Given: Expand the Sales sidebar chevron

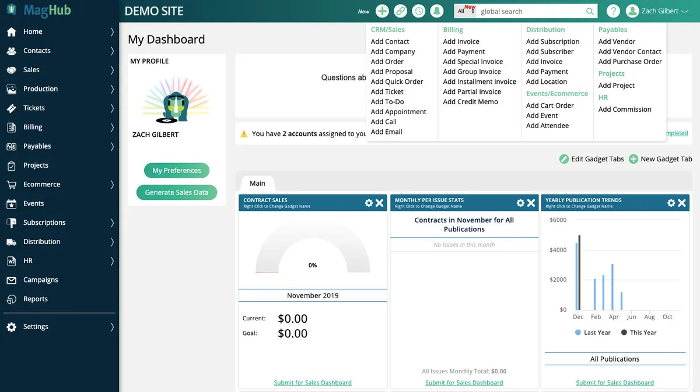Looking at the screenshot, I should 112,70.
